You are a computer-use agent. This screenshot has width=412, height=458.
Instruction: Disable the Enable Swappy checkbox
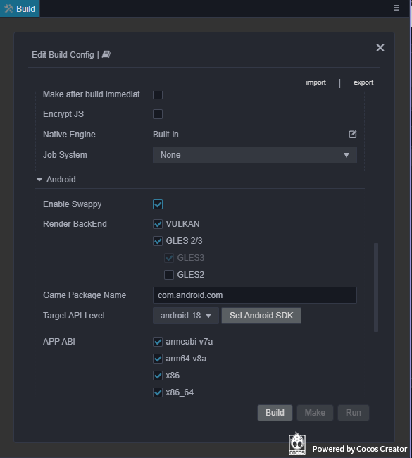click(x=158, y=204)
